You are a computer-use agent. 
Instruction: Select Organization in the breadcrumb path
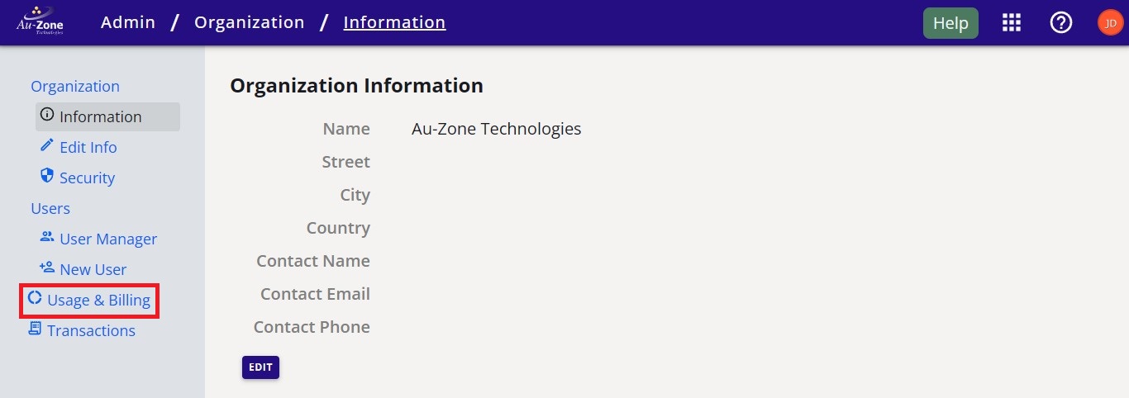(250, 22)
